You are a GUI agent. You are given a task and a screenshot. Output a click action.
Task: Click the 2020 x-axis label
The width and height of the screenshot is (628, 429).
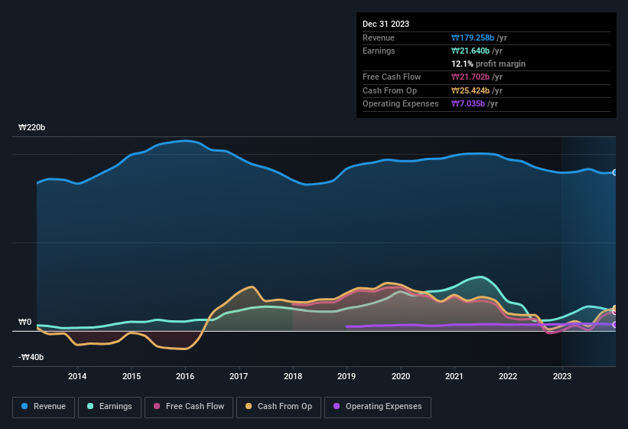pyautogui.click(x=401, y=376)
